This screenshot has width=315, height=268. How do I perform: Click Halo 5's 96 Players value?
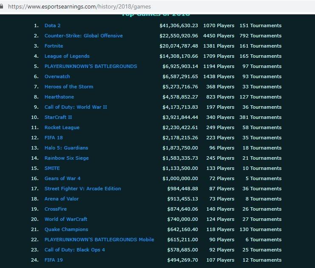[222, 148]
